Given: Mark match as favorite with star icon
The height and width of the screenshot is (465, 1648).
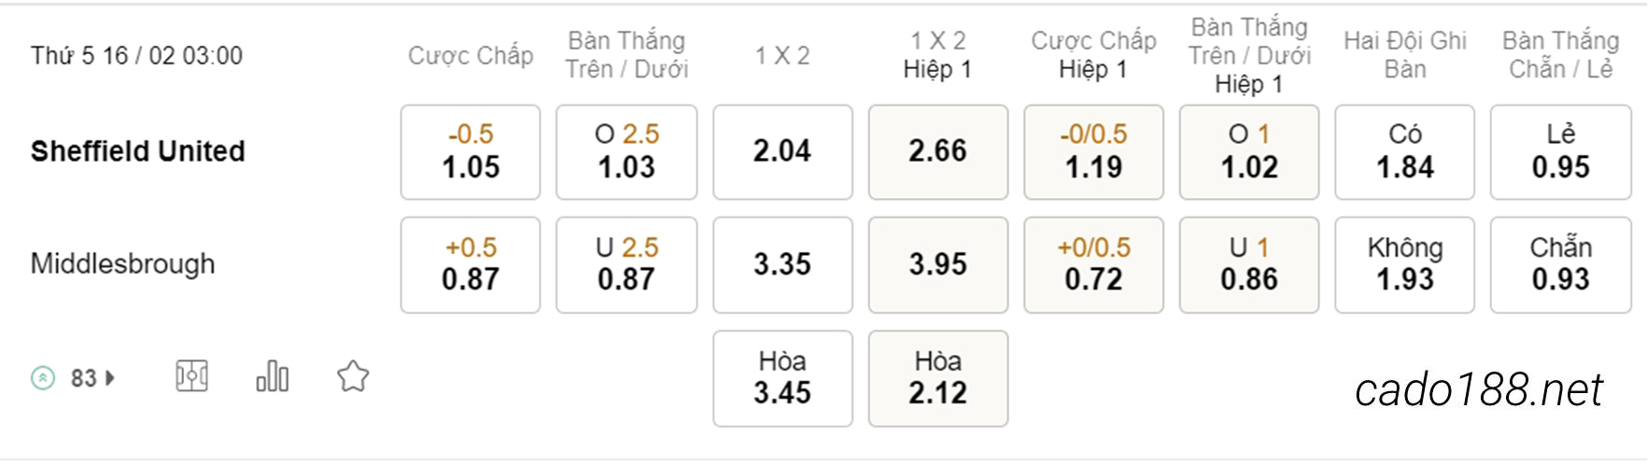Looking at the screenshot, I should 353,376.
